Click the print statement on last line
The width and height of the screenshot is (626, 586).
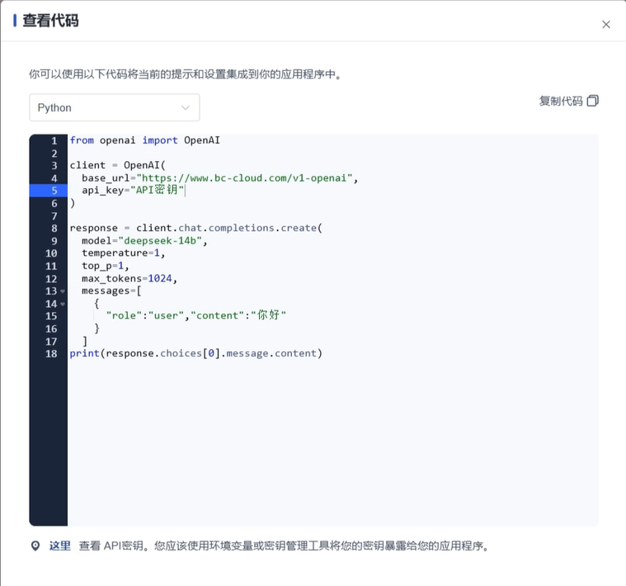(195, 353)
